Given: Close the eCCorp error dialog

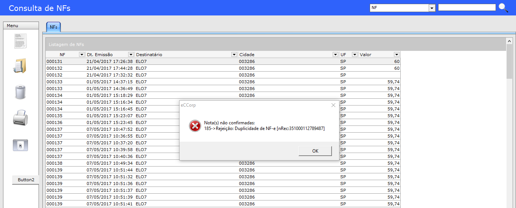Looking at the screenshot, I should point(333,105).
